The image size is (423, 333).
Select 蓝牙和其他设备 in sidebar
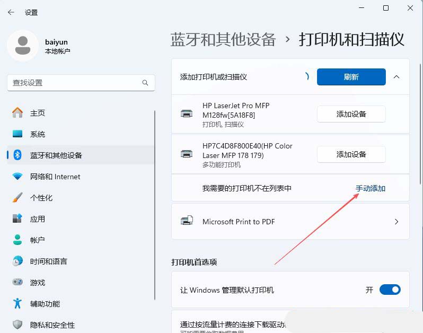(x=81, y=155)
